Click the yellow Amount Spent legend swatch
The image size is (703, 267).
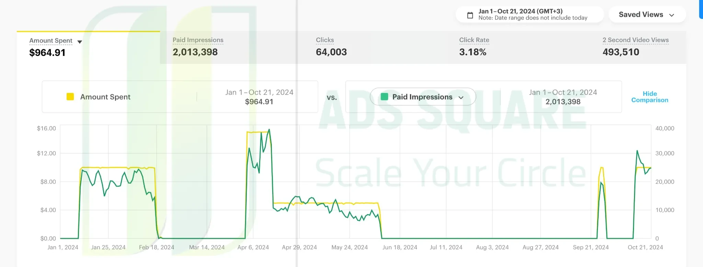point(70,97)
